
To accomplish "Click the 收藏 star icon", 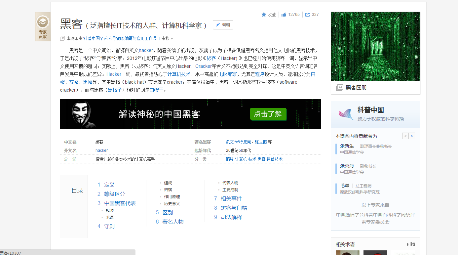I will click(x=264, y=15).
